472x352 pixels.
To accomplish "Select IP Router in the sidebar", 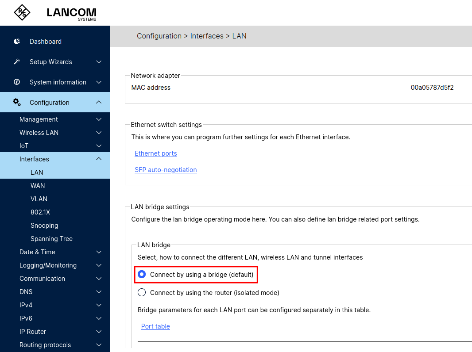I will point(33,332).
